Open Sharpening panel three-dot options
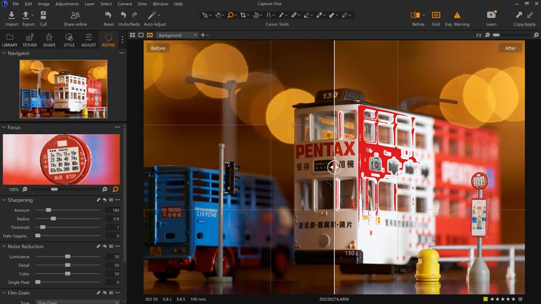This screenshot has height=304, width=541. (x=118, y=200)
